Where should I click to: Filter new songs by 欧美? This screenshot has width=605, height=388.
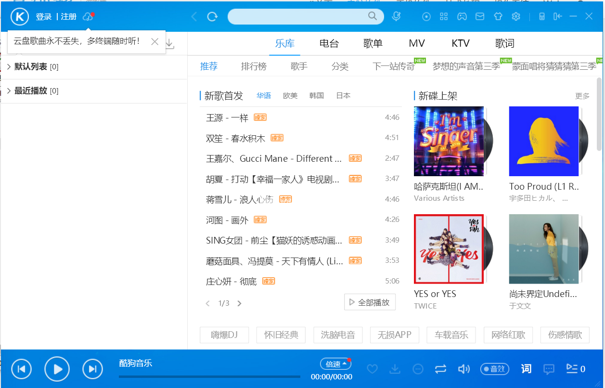[290, 96]
